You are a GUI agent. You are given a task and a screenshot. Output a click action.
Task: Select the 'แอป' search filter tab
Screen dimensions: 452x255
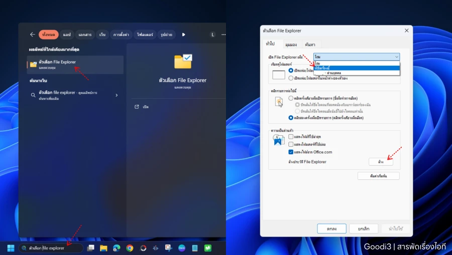click(x=67, y=35)
